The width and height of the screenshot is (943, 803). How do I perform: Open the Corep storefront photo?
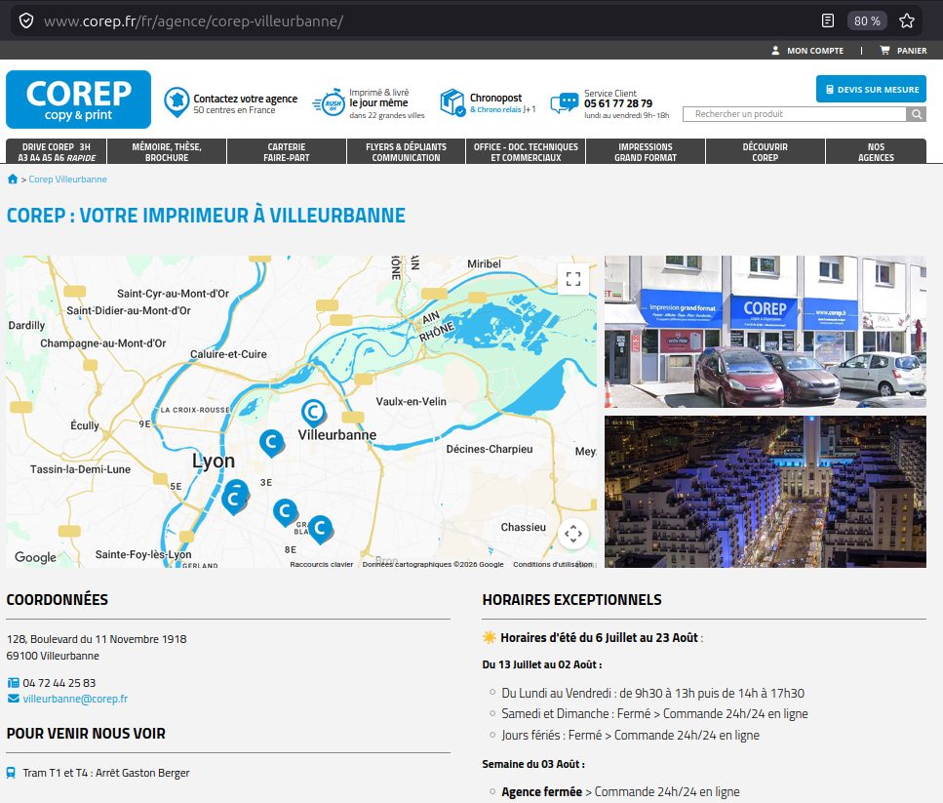click(765, 332)
